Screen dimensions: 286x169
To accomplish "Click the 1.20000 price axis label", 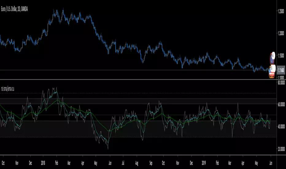I will click(281, 33).
